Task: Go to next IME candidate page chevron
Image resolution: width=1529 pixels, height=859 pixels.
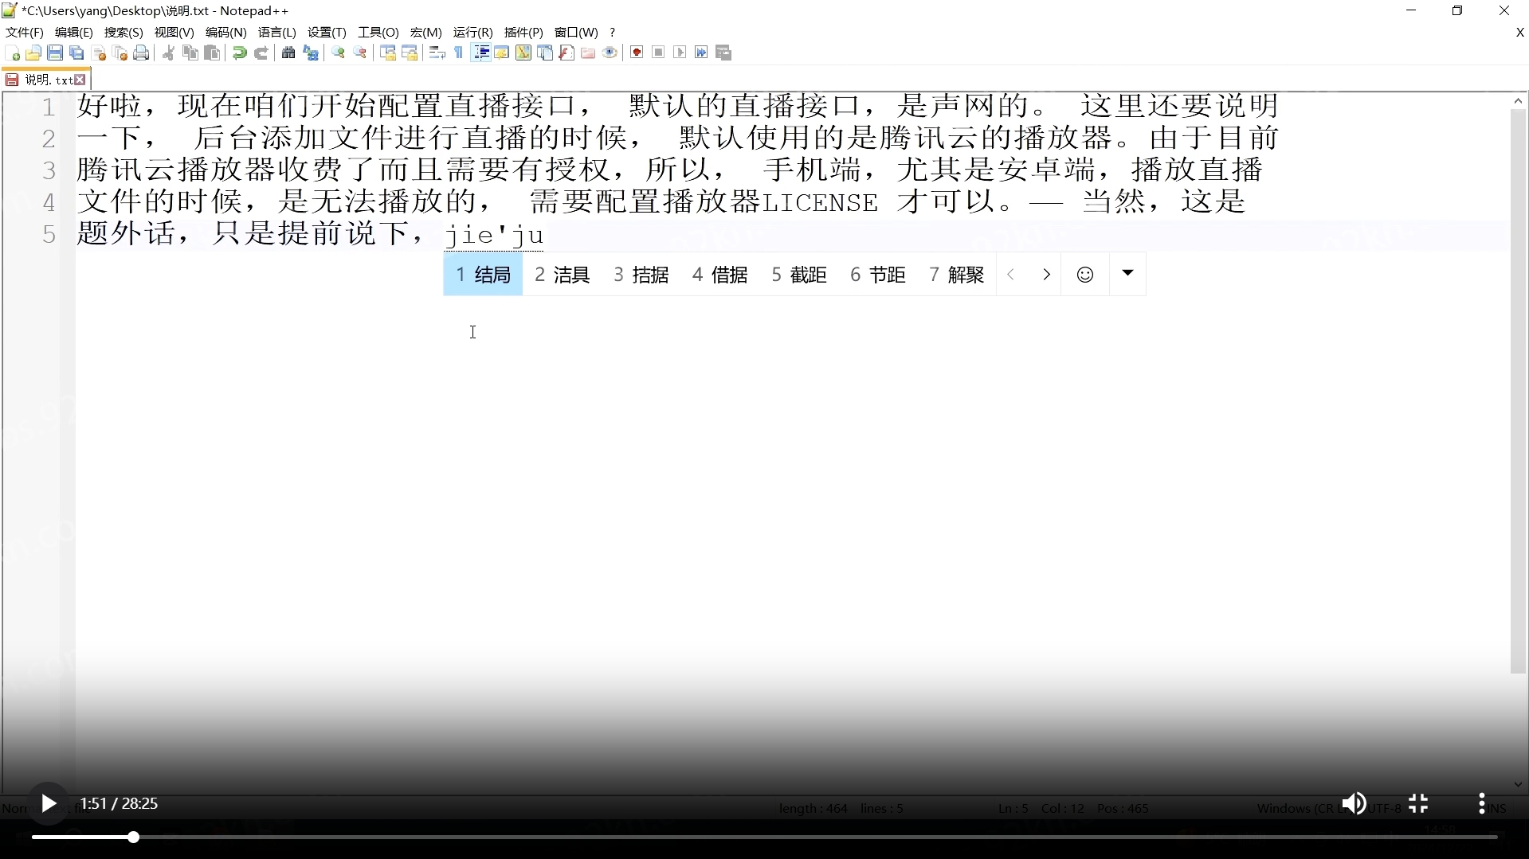Action: point(1046,275)
